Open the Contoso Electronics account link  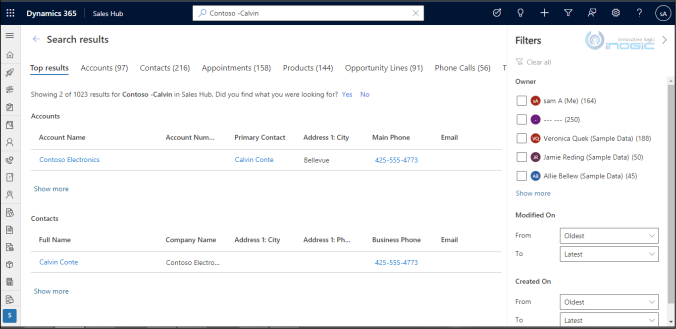click(x=69, y=160)
